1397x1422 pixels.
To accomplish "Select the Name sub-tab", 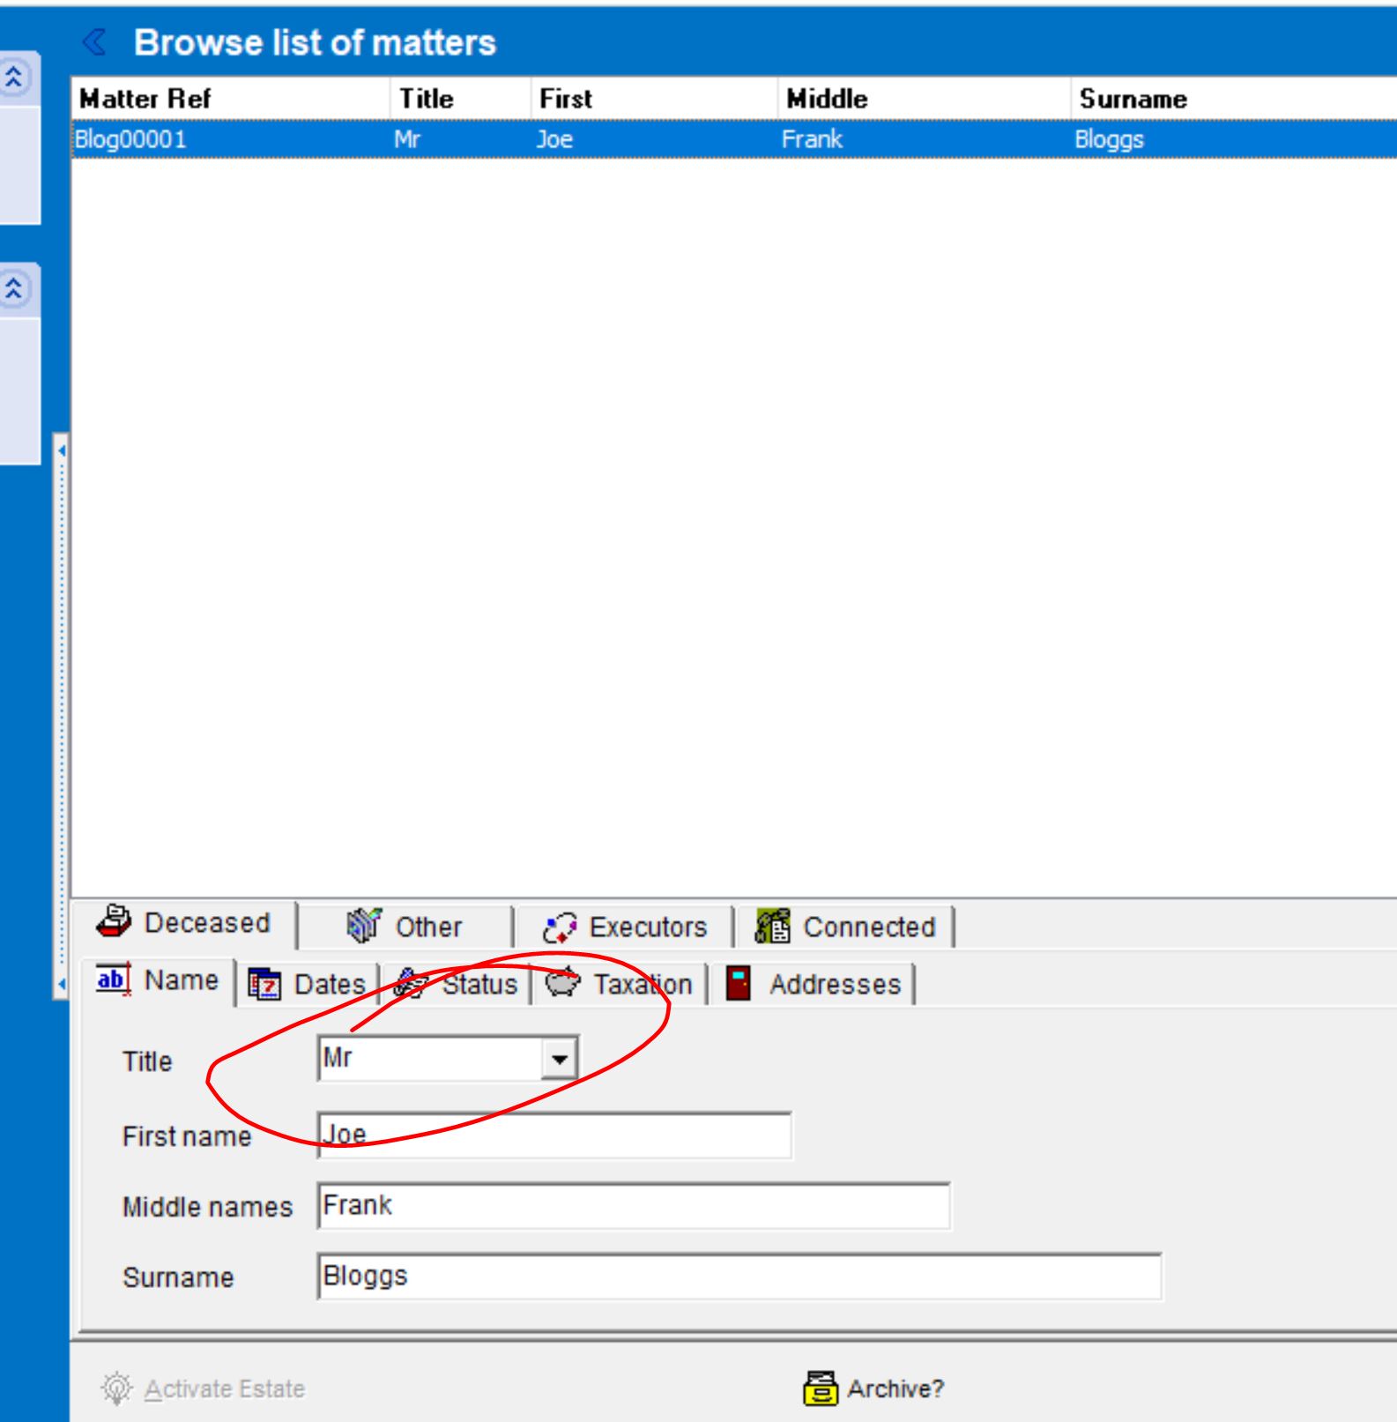I will click(x=181, y=980).
